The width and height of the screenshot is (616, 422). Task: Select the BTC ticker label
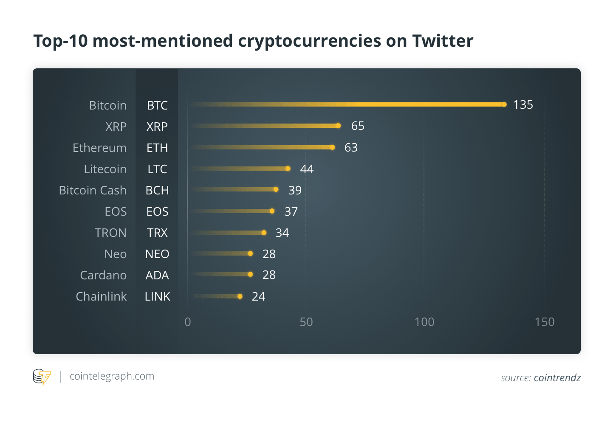pyautogui.click(x=157, y=105)
